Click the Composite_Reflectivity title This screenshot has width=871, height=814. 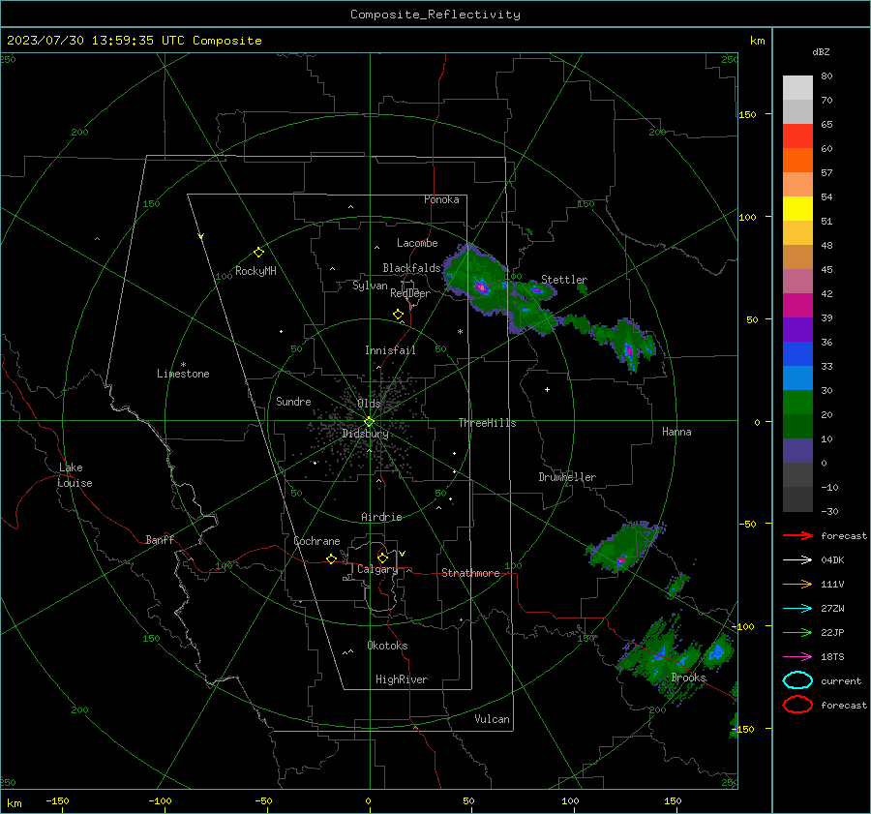tap(435, 15)
